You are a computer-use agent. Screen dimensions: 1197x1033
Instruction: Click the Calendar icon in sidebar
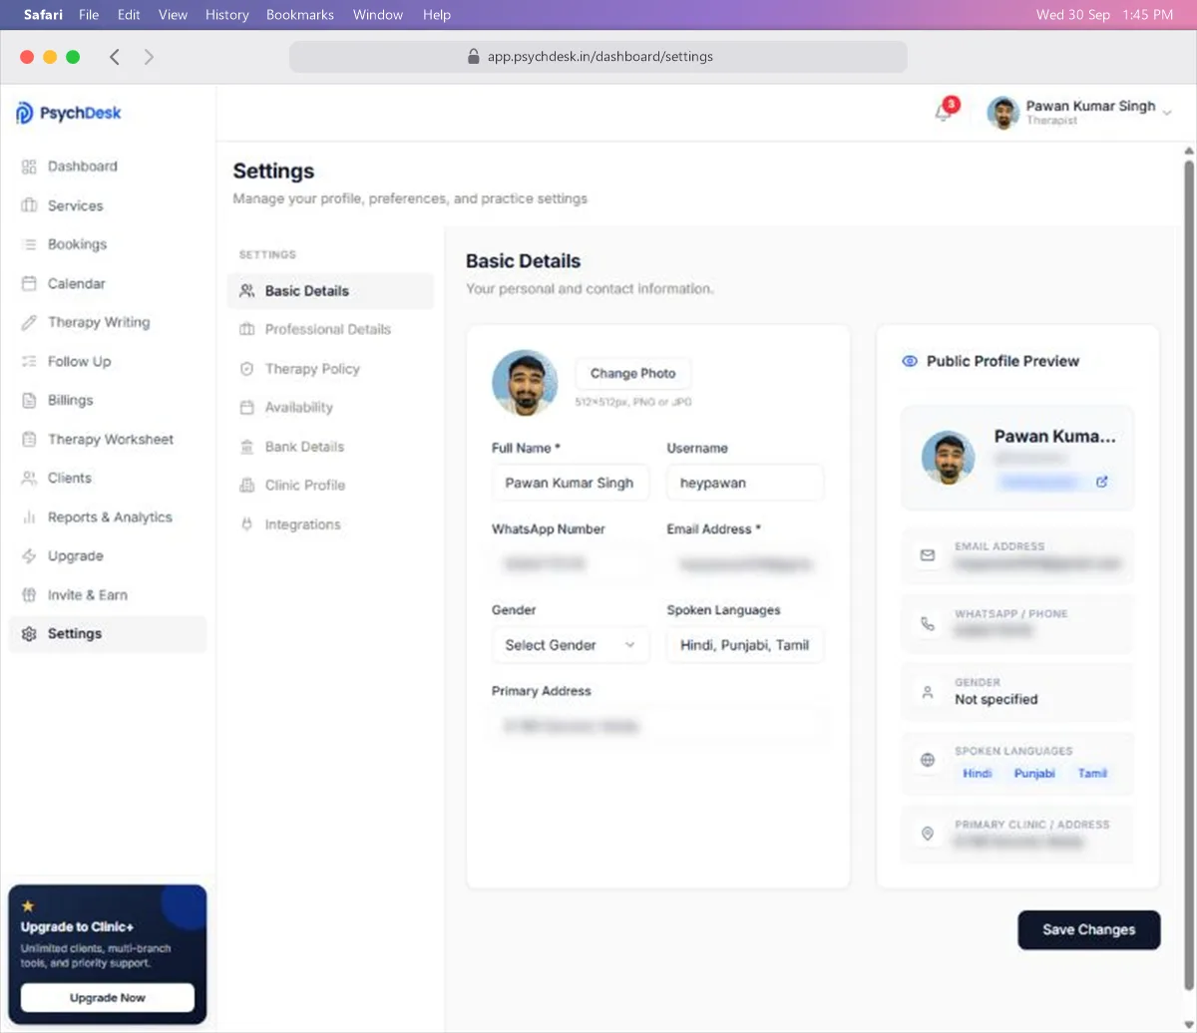click(x=29, y=283)
